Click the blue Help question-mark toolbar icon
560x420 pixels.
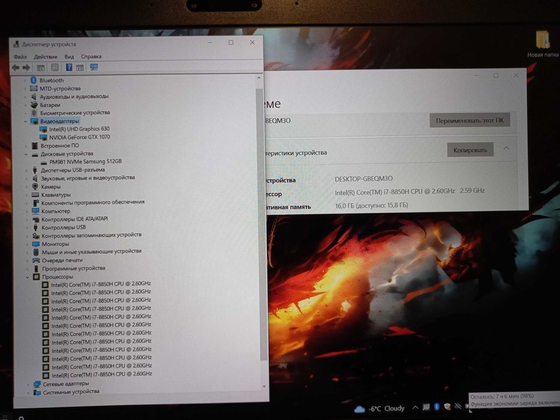tap(69, 67)
